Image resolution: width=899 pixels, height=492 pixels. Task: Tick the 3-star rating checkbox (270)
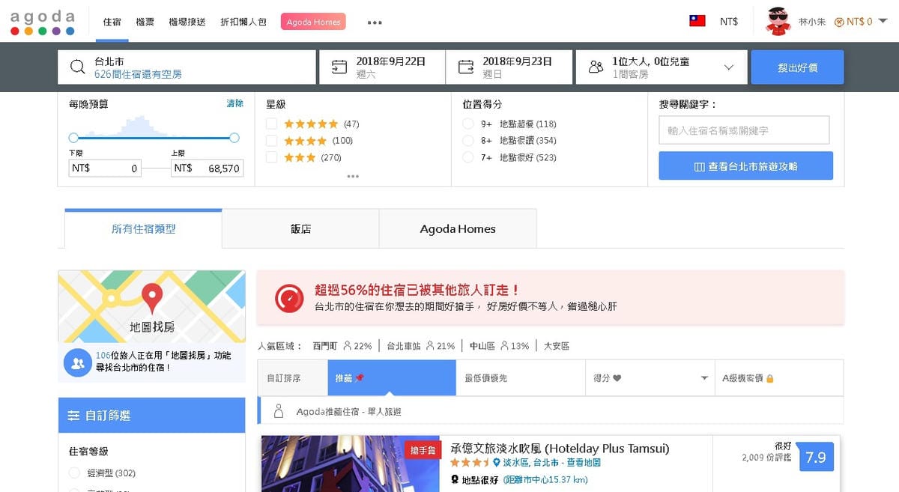271,157
